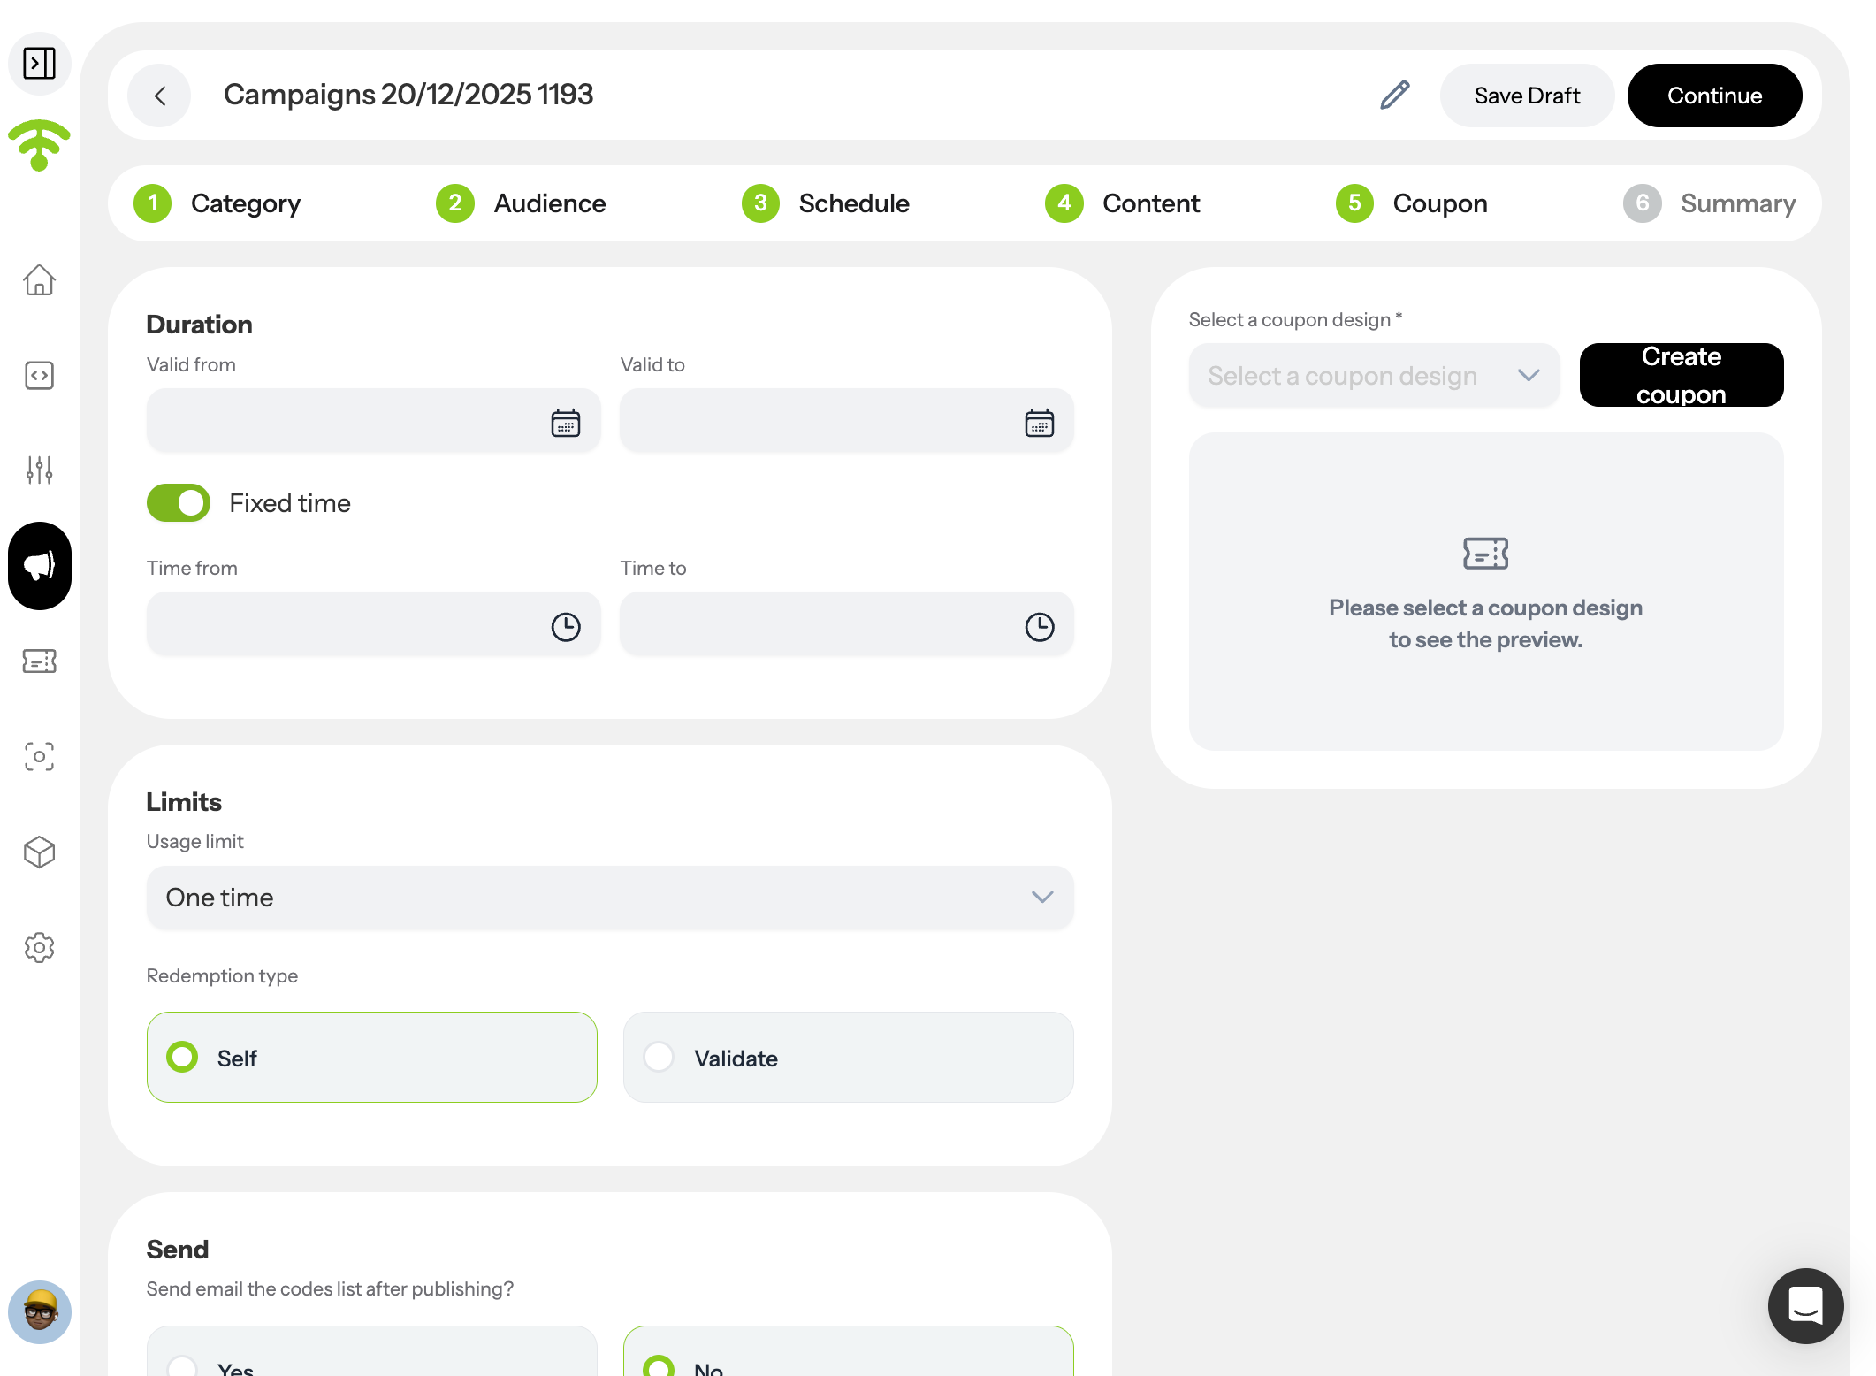This screenshot has width=1876, height=1376.
Task: Open the code embed icon in sidebar
Action: 39,376
